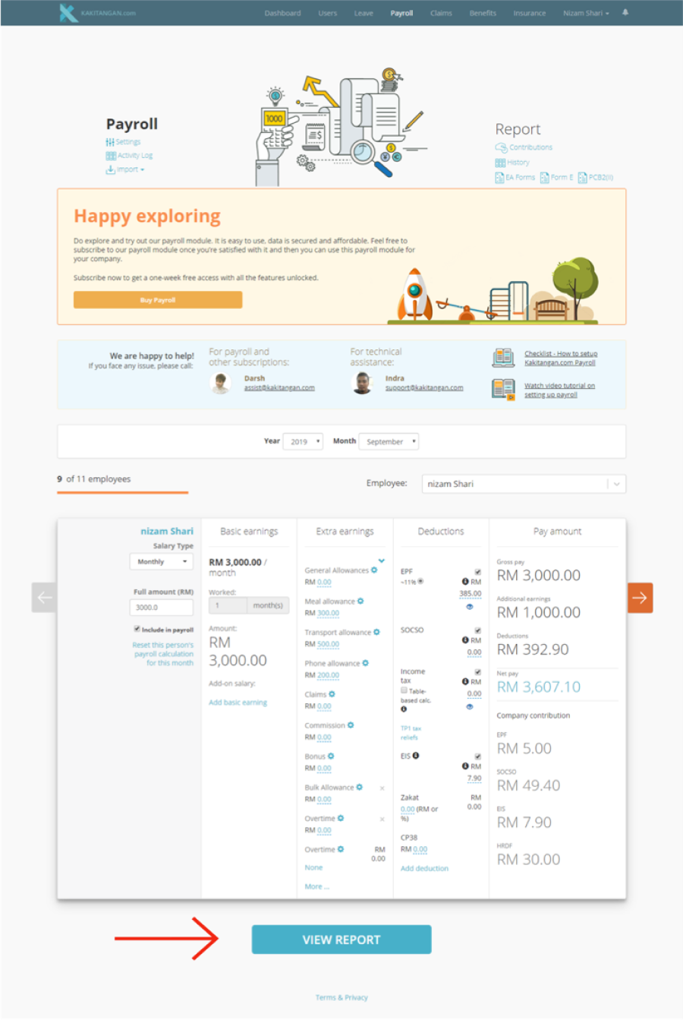Open the Form E document icon
Image resolution: width=683 pixels, height=1020 pixels.
click(544, 177)
